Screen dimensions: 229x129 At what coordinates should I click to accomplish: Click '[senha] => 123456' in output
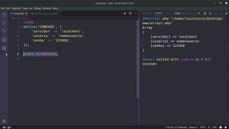tap(168, 46)
